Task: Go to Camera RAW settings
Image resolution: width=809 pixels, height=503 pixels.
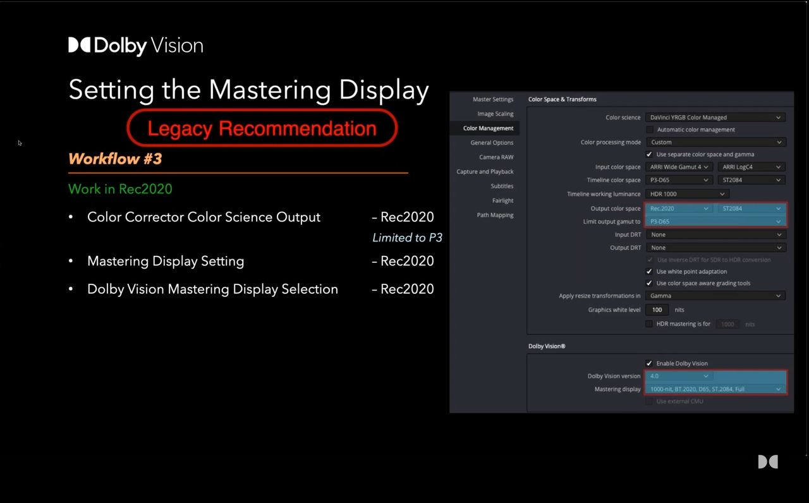Action: click(496, 157)
